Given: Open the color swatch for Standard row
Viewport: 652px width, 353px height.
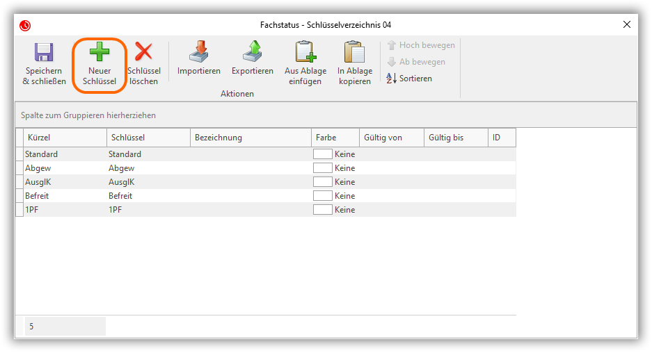Looking at the screenshot, I should coord(323,154).
